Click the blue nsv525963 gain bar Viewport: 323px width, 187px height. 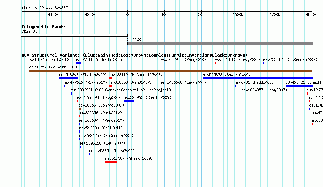(129, 101)
